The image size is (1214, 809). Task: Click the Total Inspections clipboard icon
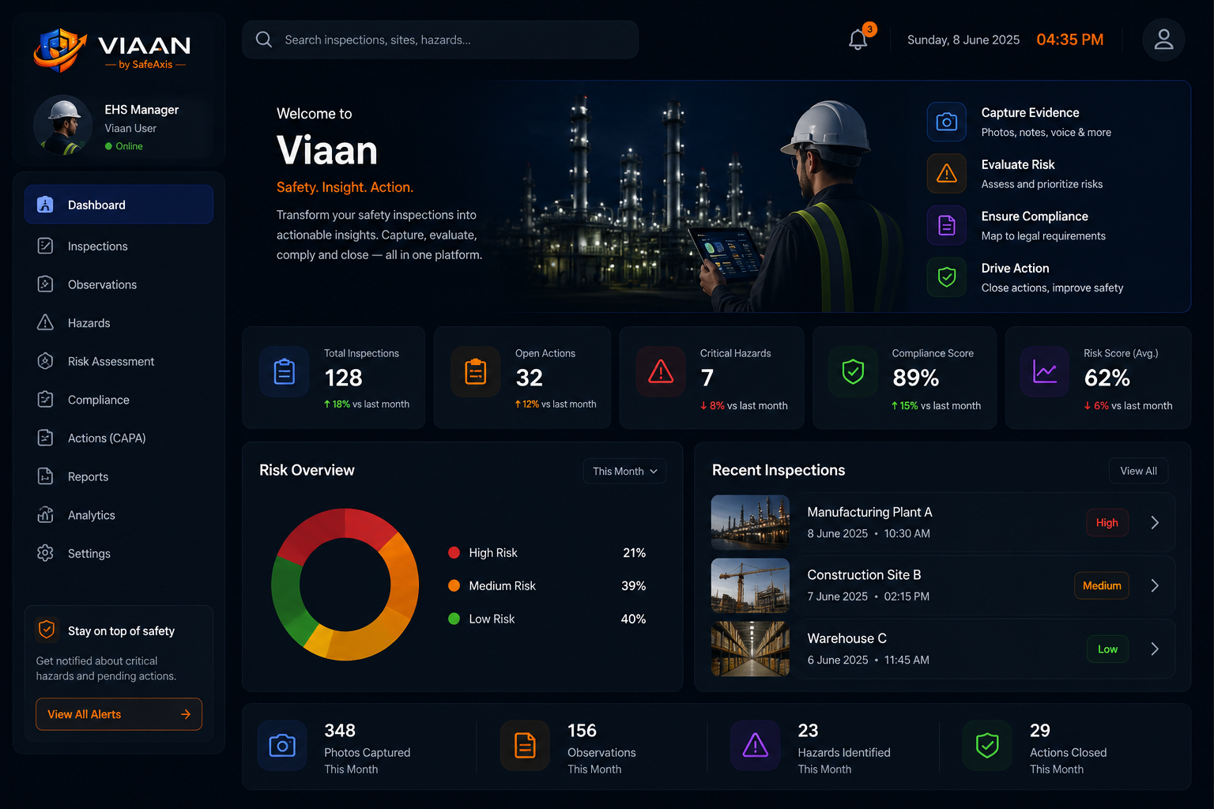pos(285,371)
